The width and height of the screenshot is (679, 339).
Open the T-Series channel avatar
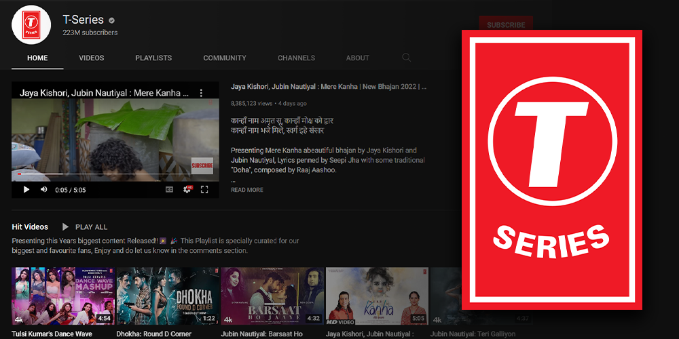tap(31, 25)
